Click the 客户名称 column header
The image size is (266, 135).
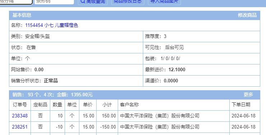(174, 105)
